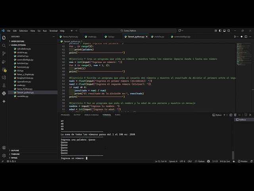The image size is (254, 191).
Task: Open the Run menu
Action: tap(45, 31)
